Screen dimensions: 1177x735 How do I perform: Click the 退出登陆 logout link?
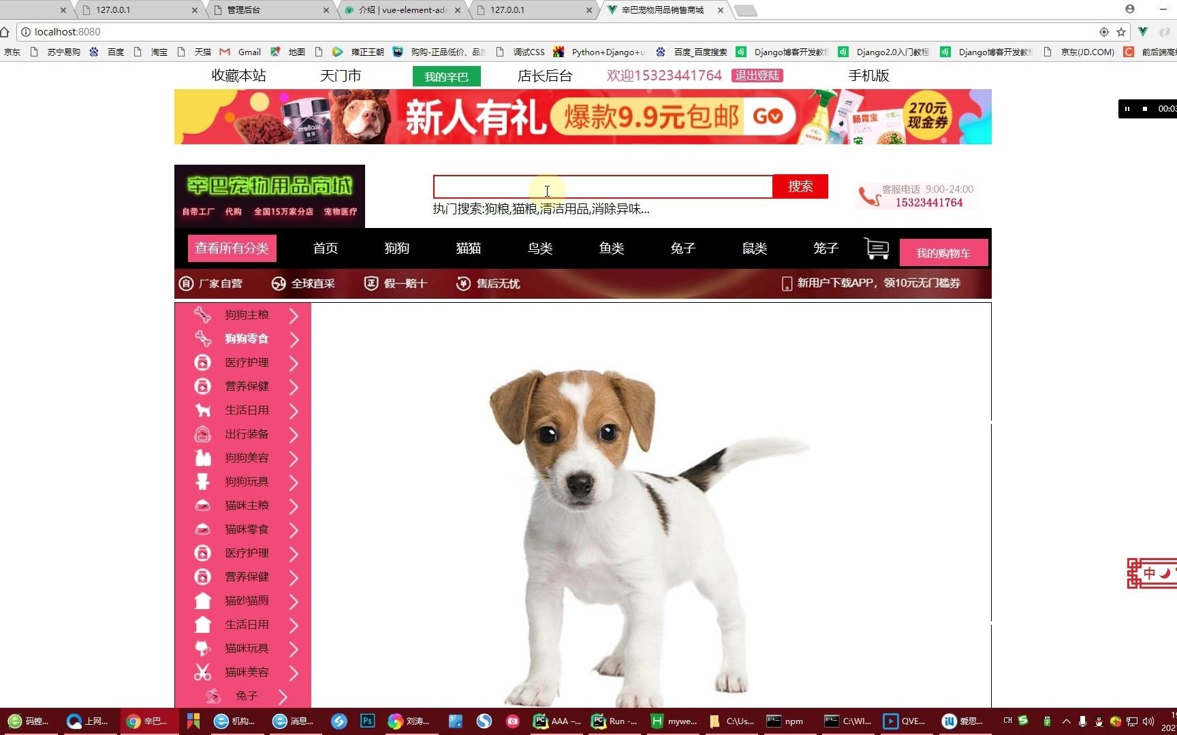tap(757, 76)
